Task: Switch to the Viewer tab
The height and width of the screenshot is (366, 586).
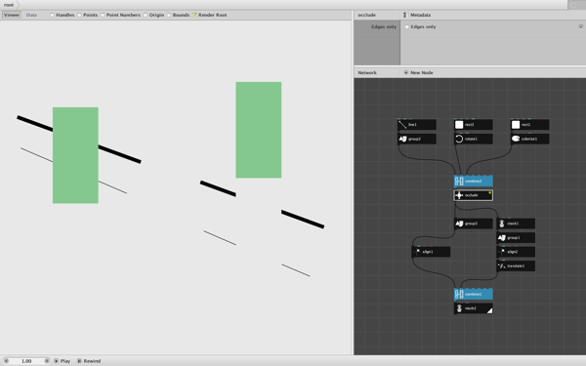Action: point(12,15)
